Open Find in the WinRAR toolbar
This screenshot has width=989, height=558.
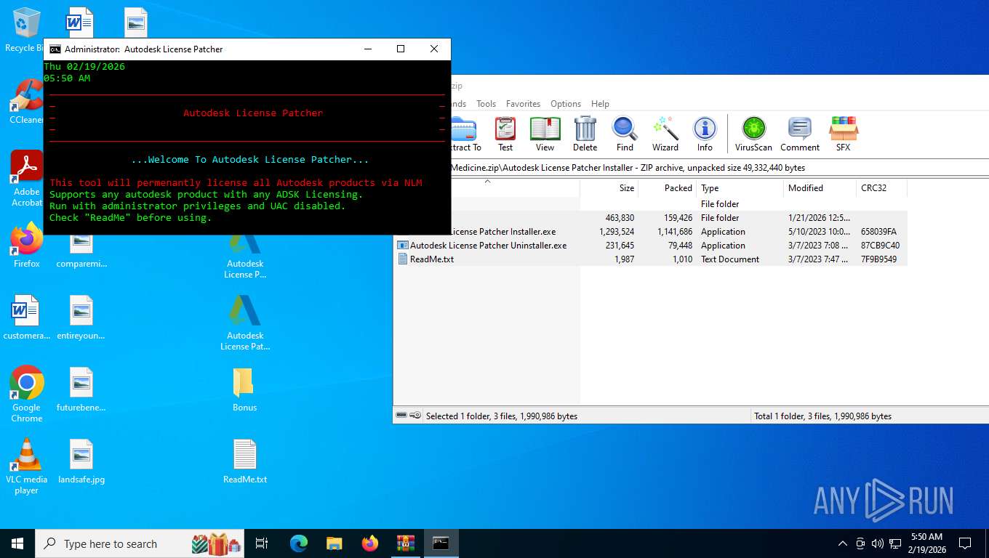click(x=625, y=134)
